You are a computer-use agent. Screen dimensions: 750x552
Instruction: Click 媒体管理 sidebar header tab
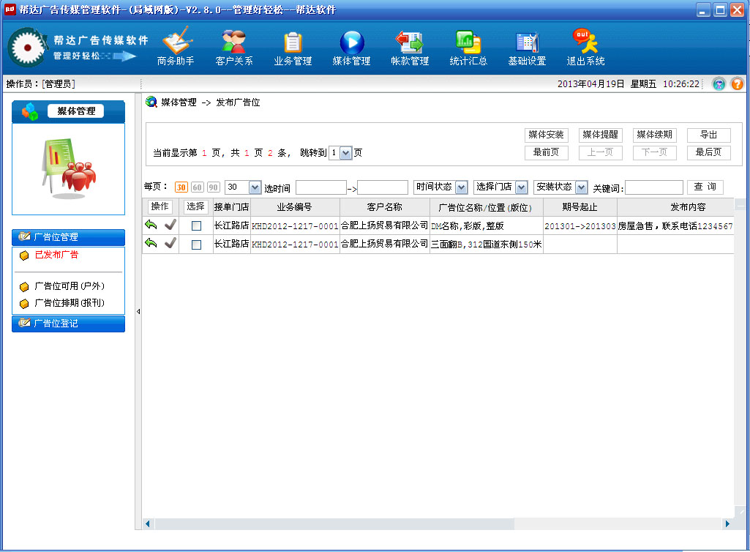coord(76,111)
